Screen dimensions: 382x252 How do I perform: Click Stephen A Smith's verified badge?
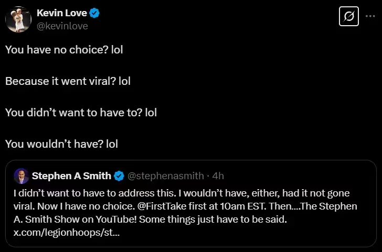pyautogui.click(x=120, y=175)
